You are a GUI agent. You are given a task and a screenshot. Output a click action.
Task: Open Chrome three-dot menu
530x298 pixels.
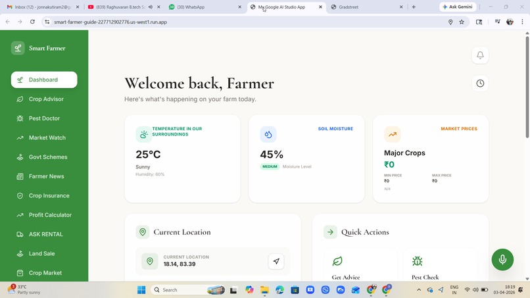(522, 22)
